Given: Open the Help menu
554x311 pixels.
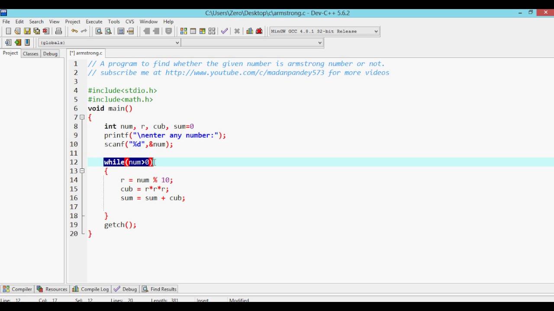Looking at the screenshot, I should pos(168,22).
